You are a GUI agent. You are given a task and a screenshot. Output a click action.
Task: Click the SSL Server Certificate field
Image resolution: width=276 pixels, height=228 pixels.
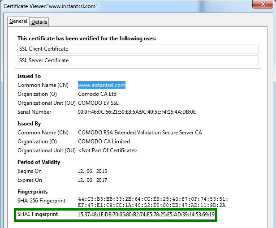[138, 60]
